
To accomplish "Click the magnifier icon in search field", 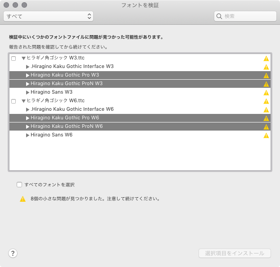I will (219, 16).
